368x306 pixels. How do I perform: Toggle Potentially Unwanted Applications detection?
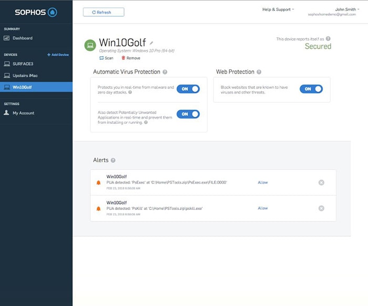point(188,114)
